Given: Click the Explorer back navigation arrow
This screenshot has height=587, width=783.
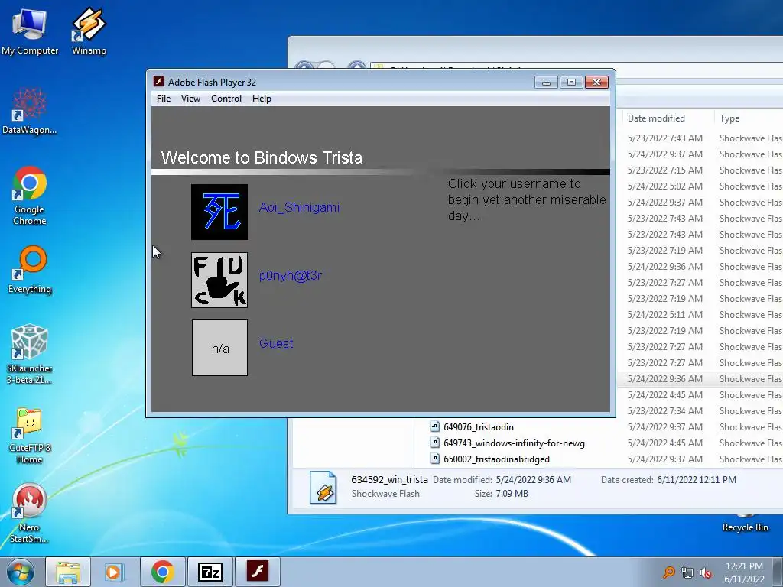Looking at the screenshot, I should pos(304,66).
